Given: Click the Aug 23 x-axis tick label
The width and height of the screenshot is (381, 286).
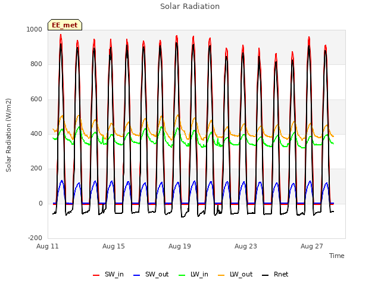Looking at the screenshot, I should [x=246, y=246].
